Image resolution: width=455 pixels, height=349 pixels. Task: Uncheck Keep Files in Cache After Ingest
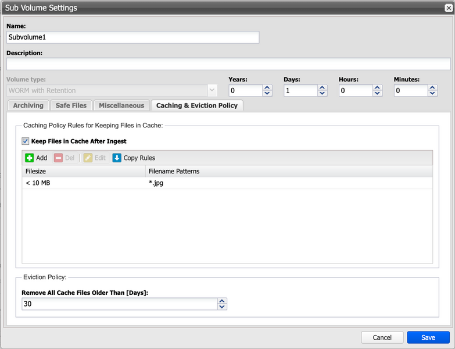[26, 141]
